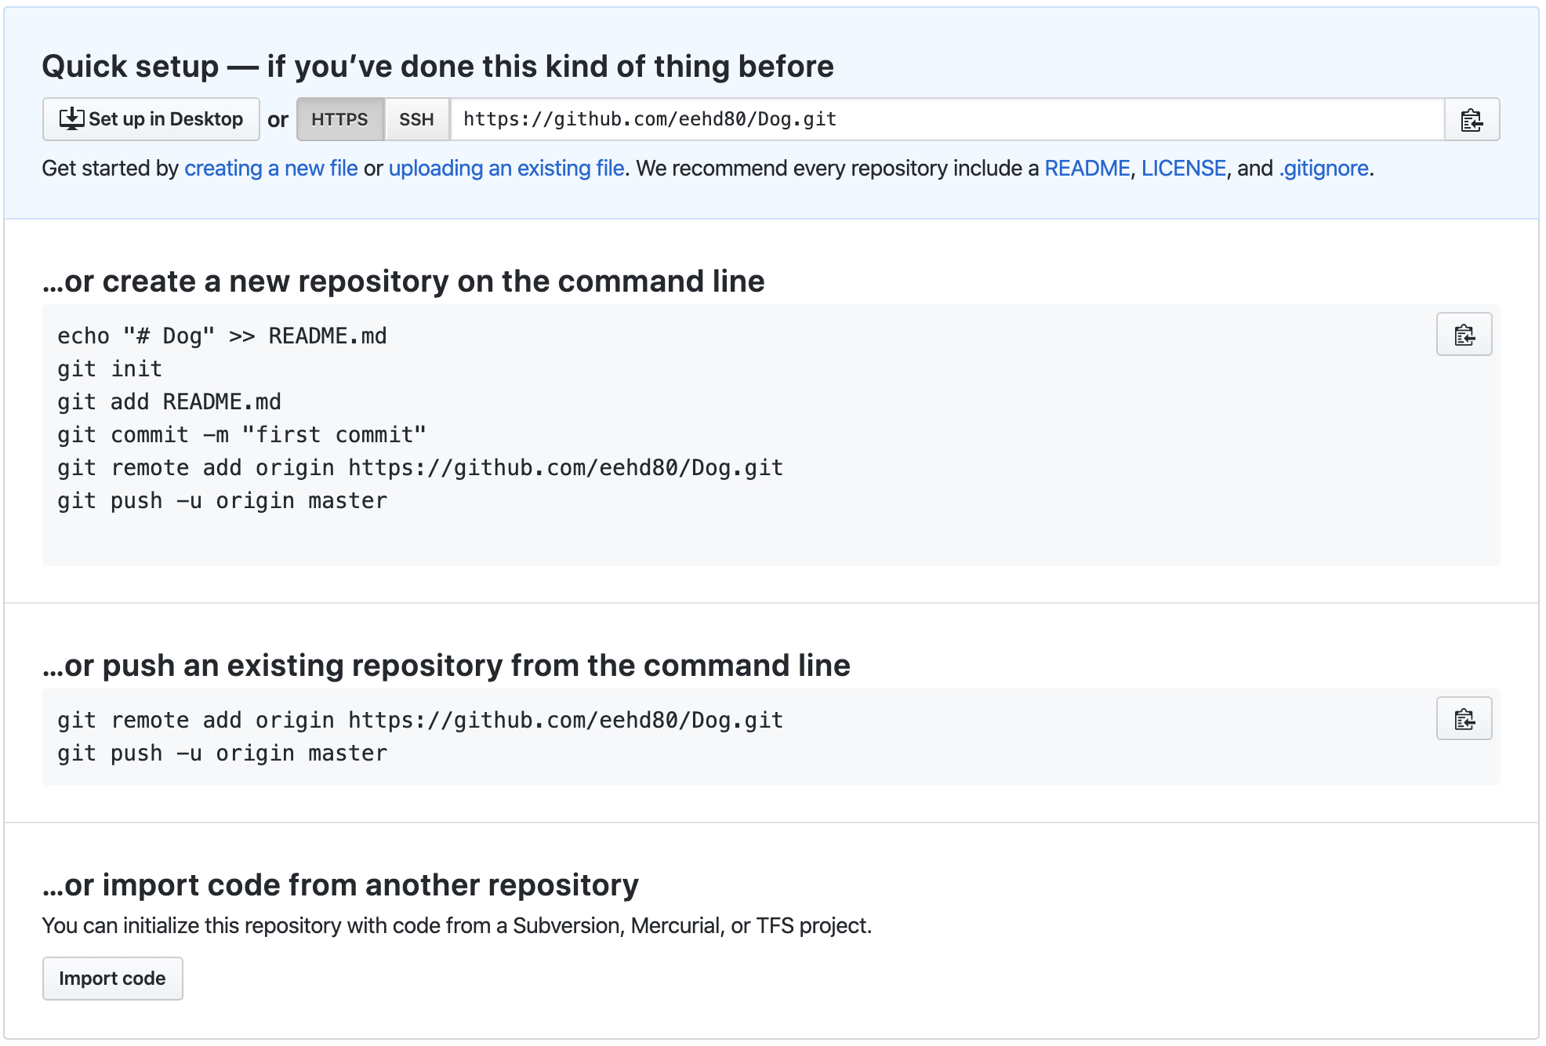Copy the repository HTTPS URL to clipboard
The height and width of the screenshot is (1046, 1546).
1472,120
